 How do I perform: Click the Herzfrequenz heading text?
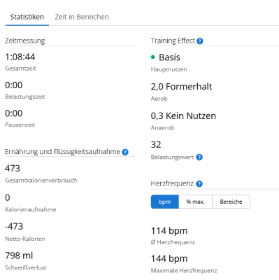172,183
